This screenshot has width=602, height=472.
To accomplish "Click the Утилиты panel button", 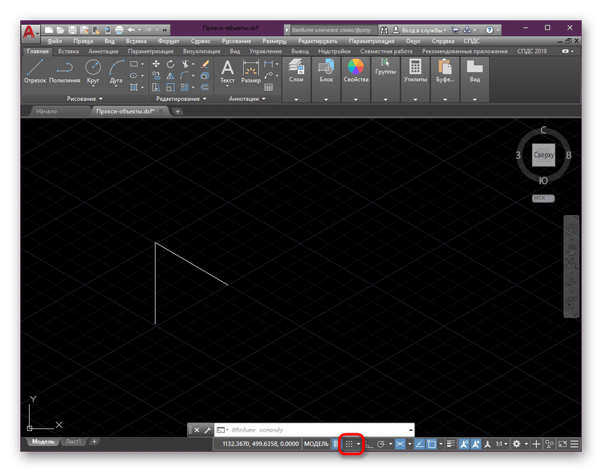I will 415,72.
